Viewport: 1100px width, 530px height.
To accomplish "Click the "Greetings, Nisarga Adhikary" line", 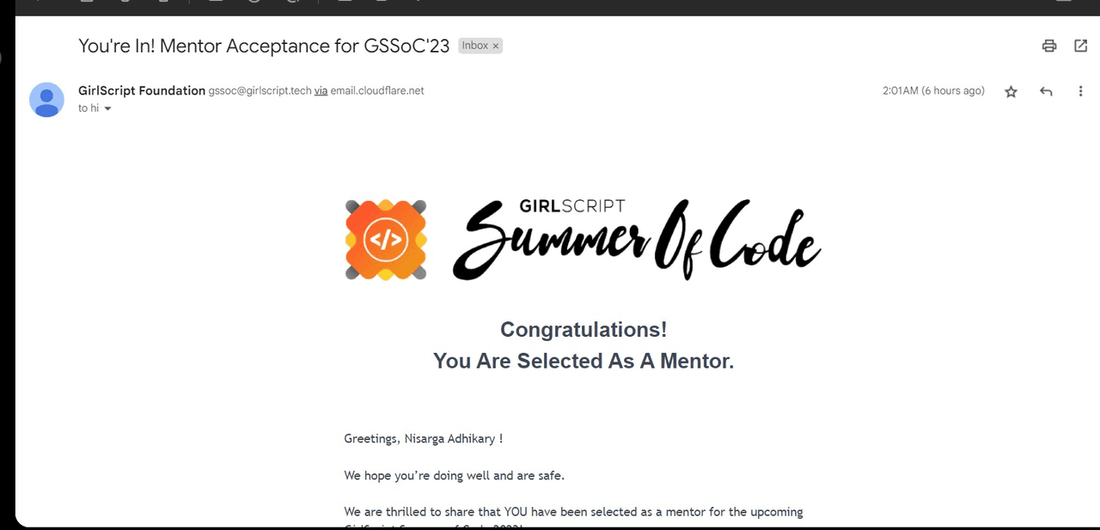I will click(423, 439).
